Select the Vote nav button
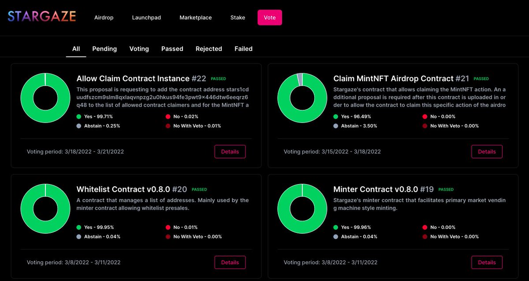The width and height of the screenshot is (529, 281). (x=270, y=18)
